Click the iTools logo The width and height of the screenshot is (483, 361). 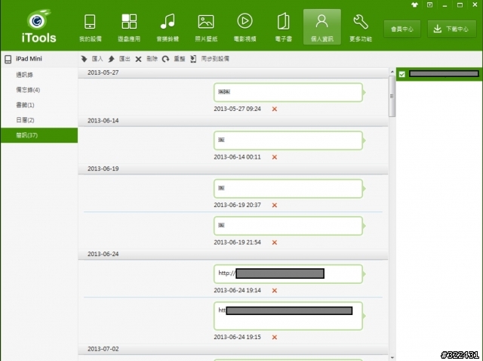pos(38,26)
